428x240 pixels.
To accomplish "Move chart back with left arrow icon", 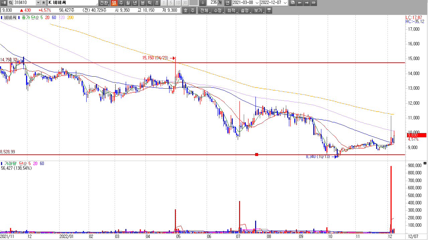I will (300, 3).
